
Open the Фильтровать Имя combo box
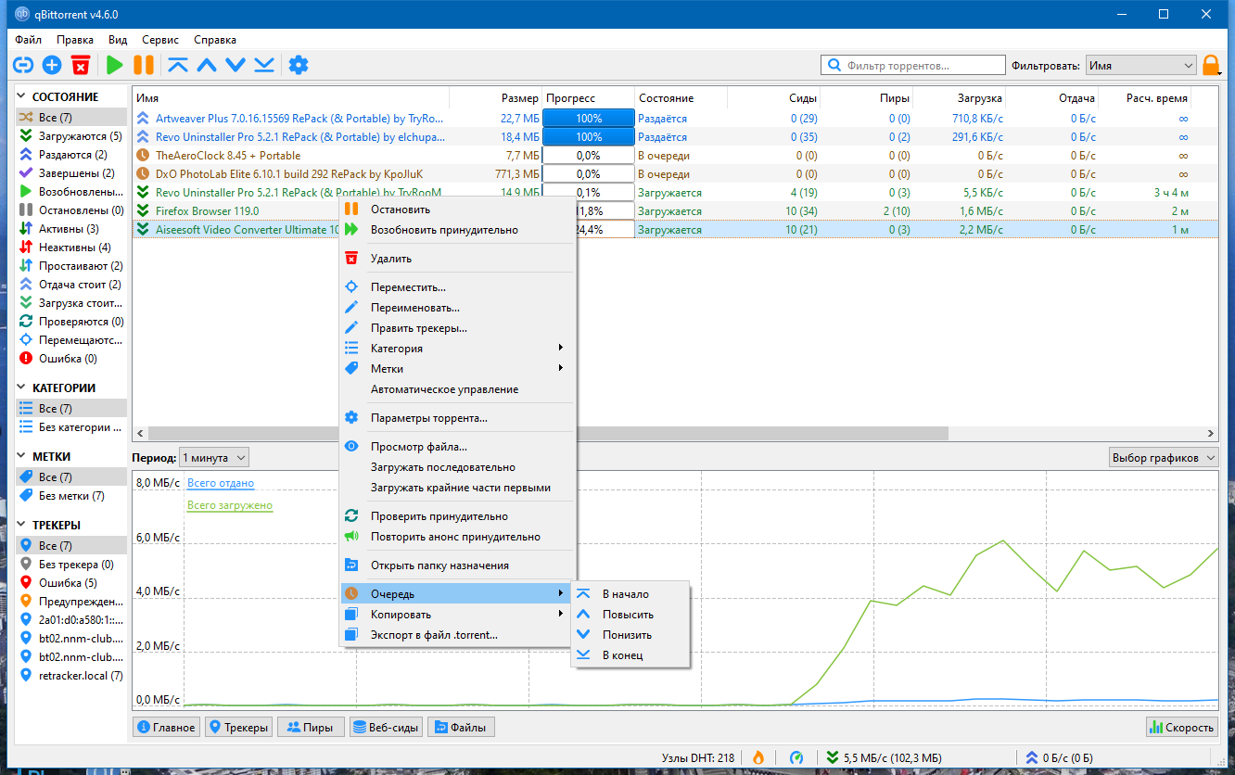tap(1140, 66)
